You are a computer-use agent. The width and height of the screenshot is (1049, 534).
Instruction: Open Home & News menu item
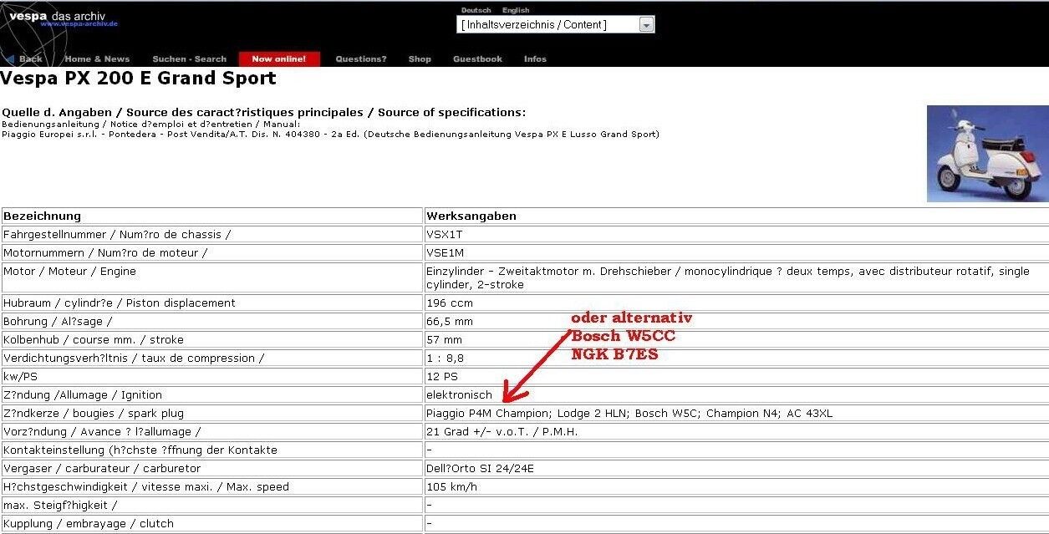[97, 59]
